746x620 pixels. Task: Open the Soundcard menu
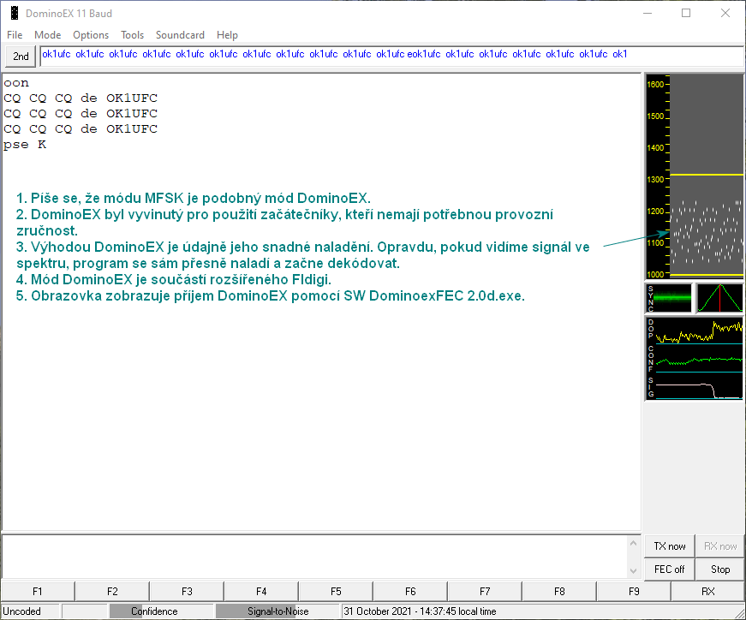(x=180, y=35)
